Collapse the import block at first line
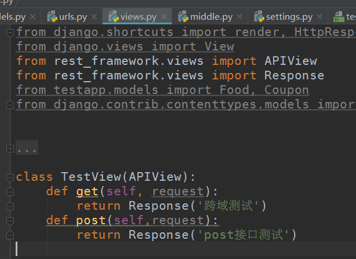This screenshot has width=356, height=259. (9, 32)
